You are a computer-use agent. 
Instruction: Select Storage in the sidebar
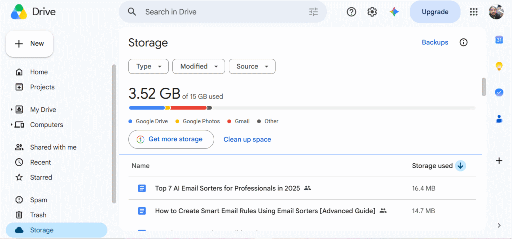point(57,230)
